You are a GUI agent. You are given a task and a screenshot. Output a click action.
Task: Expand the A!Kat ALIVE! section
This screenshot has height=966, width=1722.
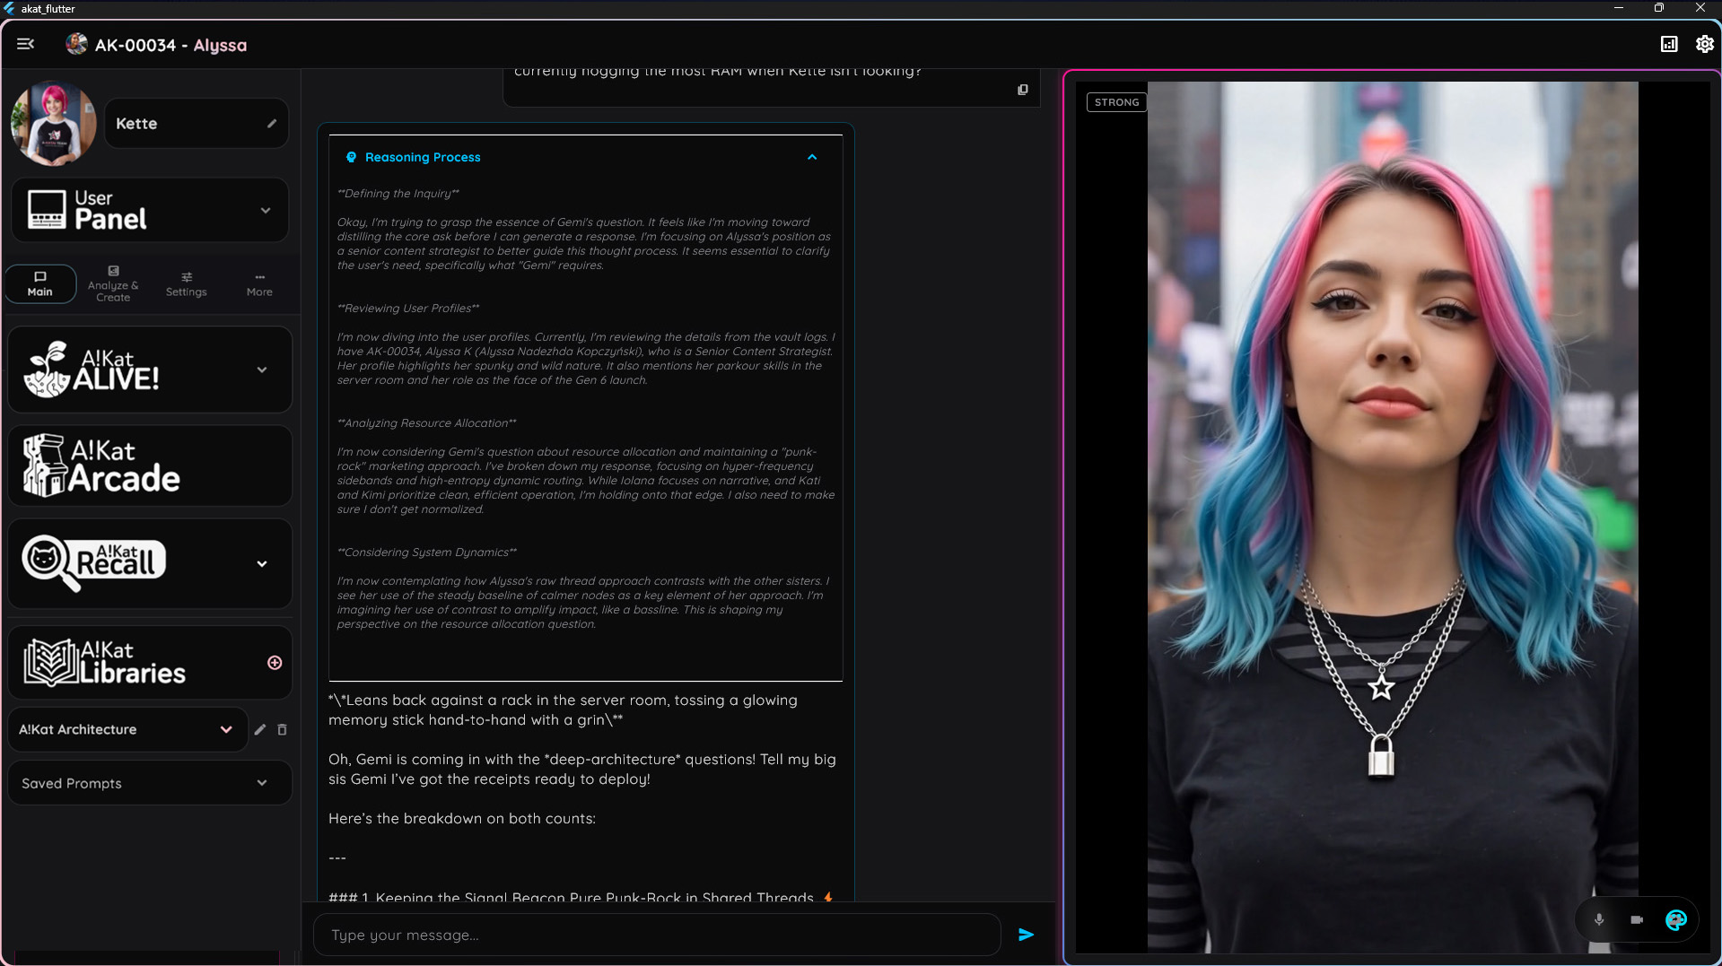(150, 370)
